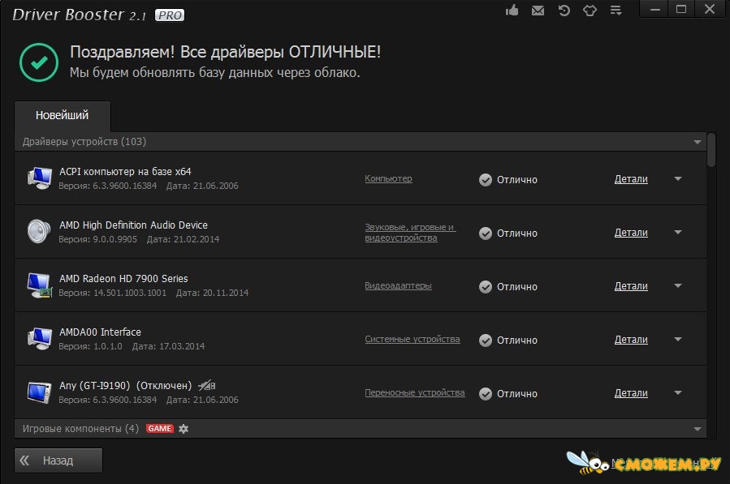Open dropdown arrow for AMDA00 Interface row
Viewport: 730px width, 484px height.
[678, 339]
